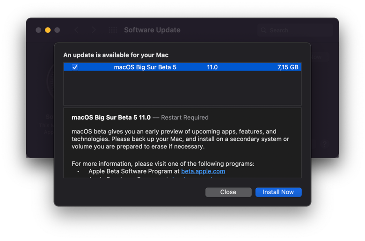Focus the Search text field
The image size is (365, 241).
[297, 30]
